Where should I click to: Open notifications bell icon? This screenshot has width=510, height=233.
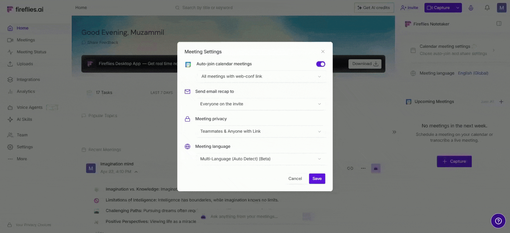tap(487, 8)
